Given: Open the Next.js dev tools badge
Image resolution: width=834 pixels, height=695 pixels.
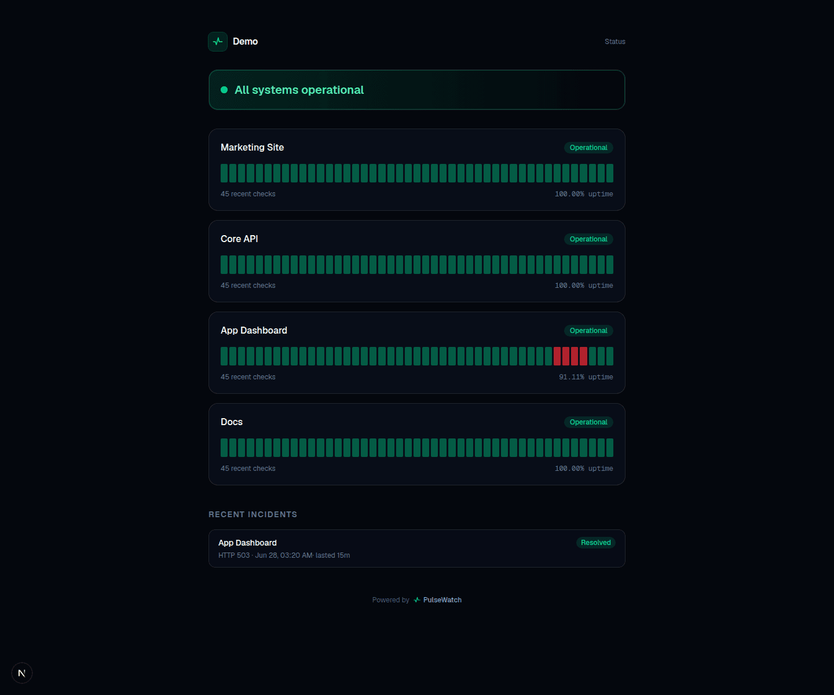Looking at the screenshot, I should [22, 673].
